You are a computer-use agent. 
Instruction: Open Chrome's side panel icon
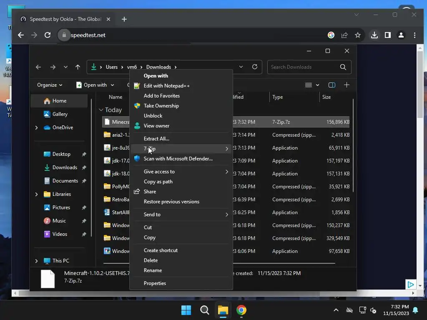387,35
